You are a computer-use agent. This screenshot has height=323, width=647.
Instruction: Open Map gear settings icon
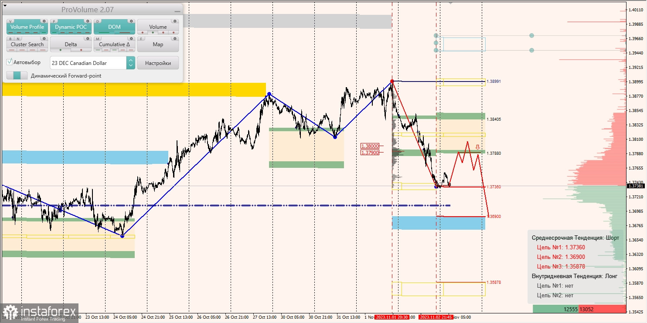174,38
